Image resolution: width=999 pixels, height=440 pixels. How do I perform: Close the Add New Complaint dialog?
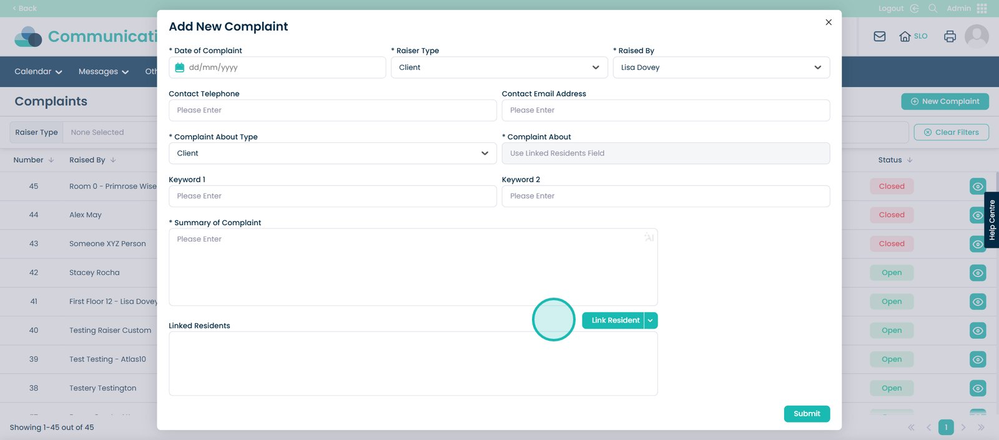point(829,22)
